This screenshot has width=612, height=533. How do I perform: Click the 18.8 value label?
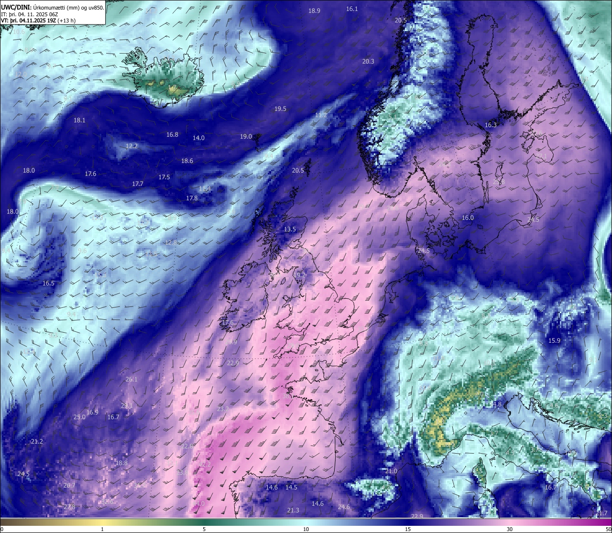121,463
